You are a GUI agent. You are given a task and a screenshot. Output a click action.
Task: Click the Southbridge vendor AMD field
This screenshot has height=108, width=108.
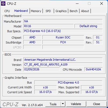point(32,42)
